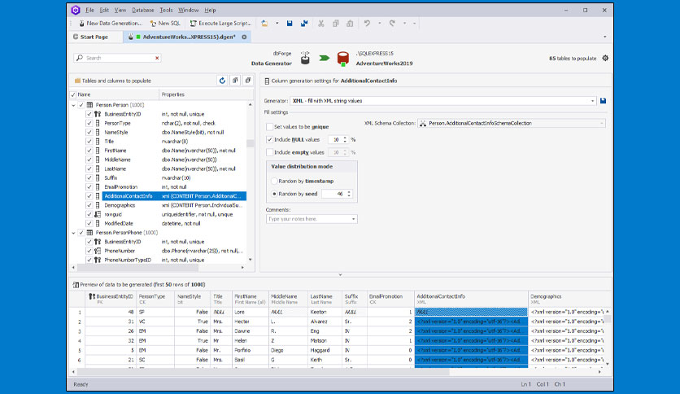Click the Paste icon in toolbar
This screenshot has width=680, height=394.
(350, 24)
